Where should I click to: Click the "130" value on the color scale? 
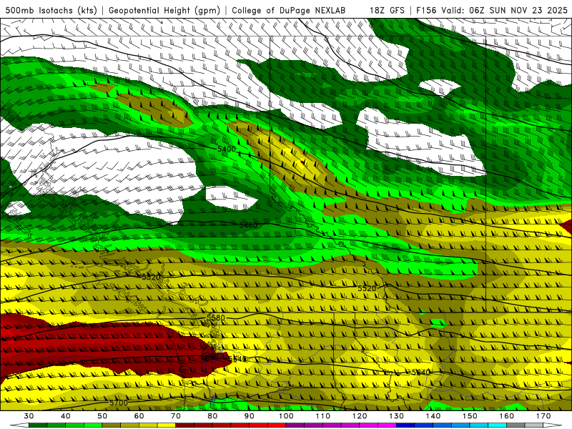397,416
